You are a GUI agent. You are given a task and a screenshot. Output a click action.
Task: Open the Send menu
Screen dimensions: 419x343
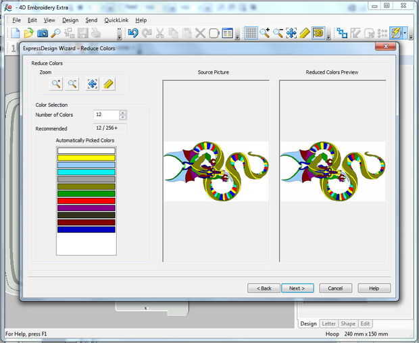[91, 20]
